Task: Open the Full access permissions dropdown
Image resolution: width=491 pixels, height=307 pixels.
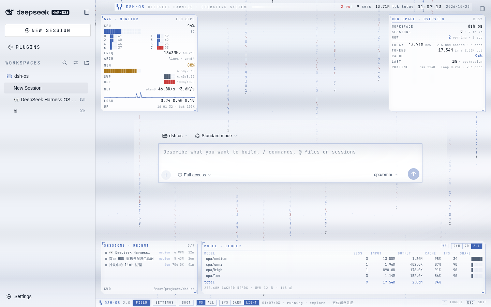Action: [x=195, y=175]
